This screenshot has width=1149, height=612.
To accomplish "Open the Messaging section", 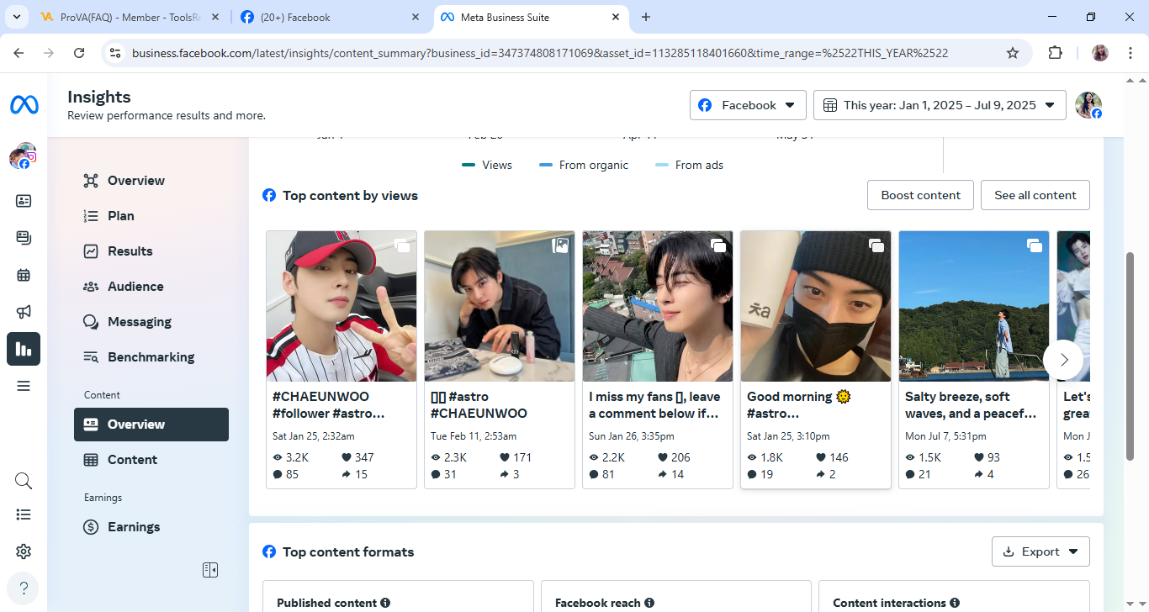I will coord(151,322).
